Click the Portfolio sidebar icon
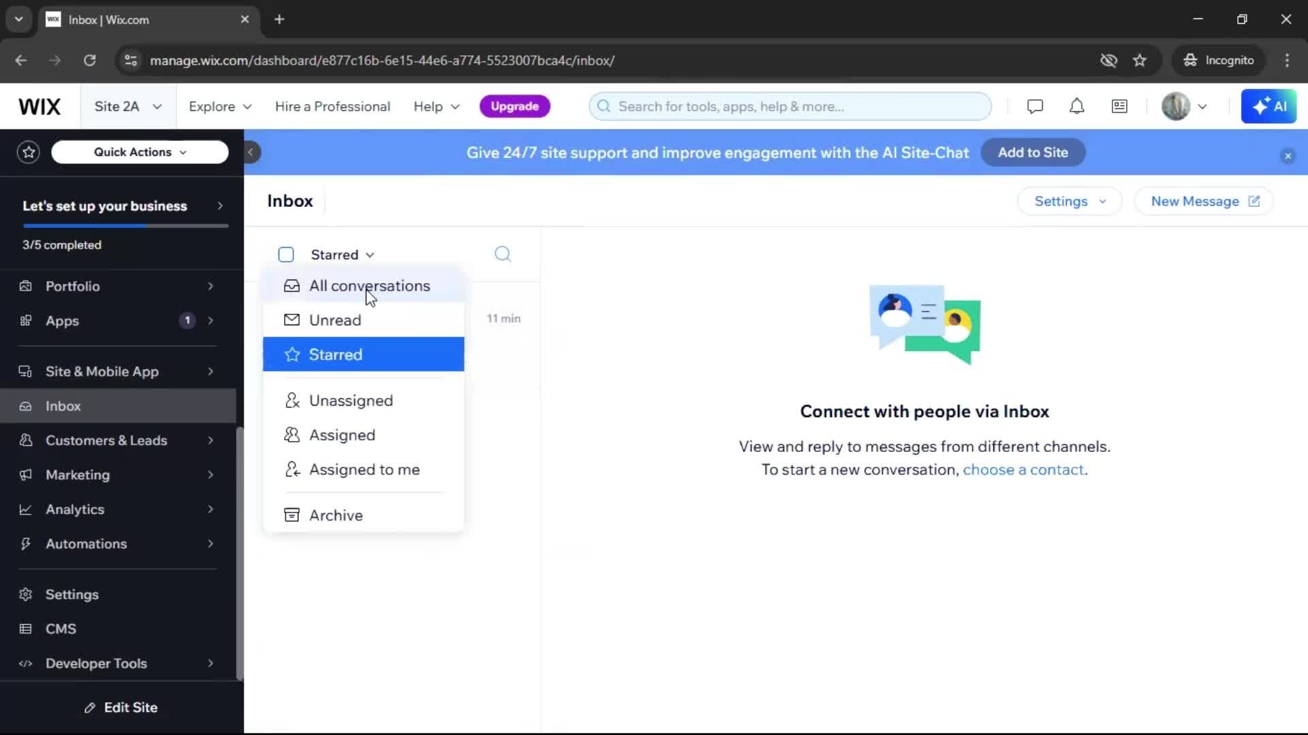 (26, 287)
